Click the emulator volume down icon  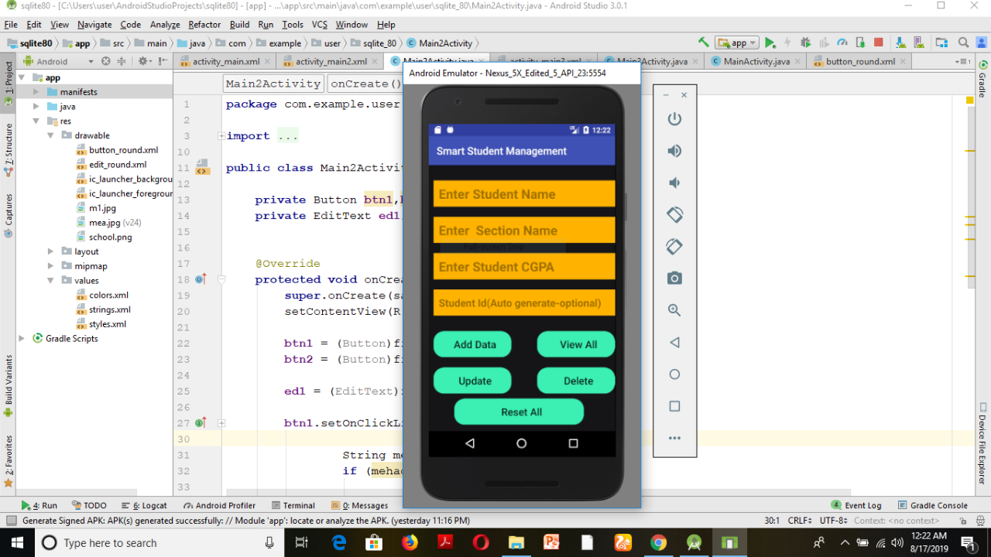(674, 183)
